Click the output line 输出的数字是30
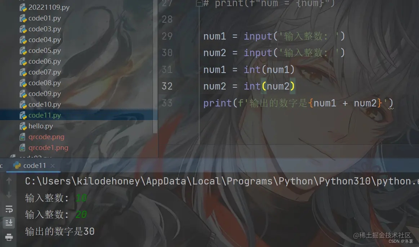Viewport: 419px width, 247px height. (x=60, y=231)
